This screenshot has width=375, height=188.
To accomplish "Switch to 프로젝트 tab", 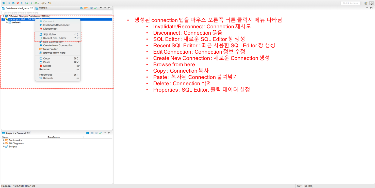I will click(x=41, y=8).
